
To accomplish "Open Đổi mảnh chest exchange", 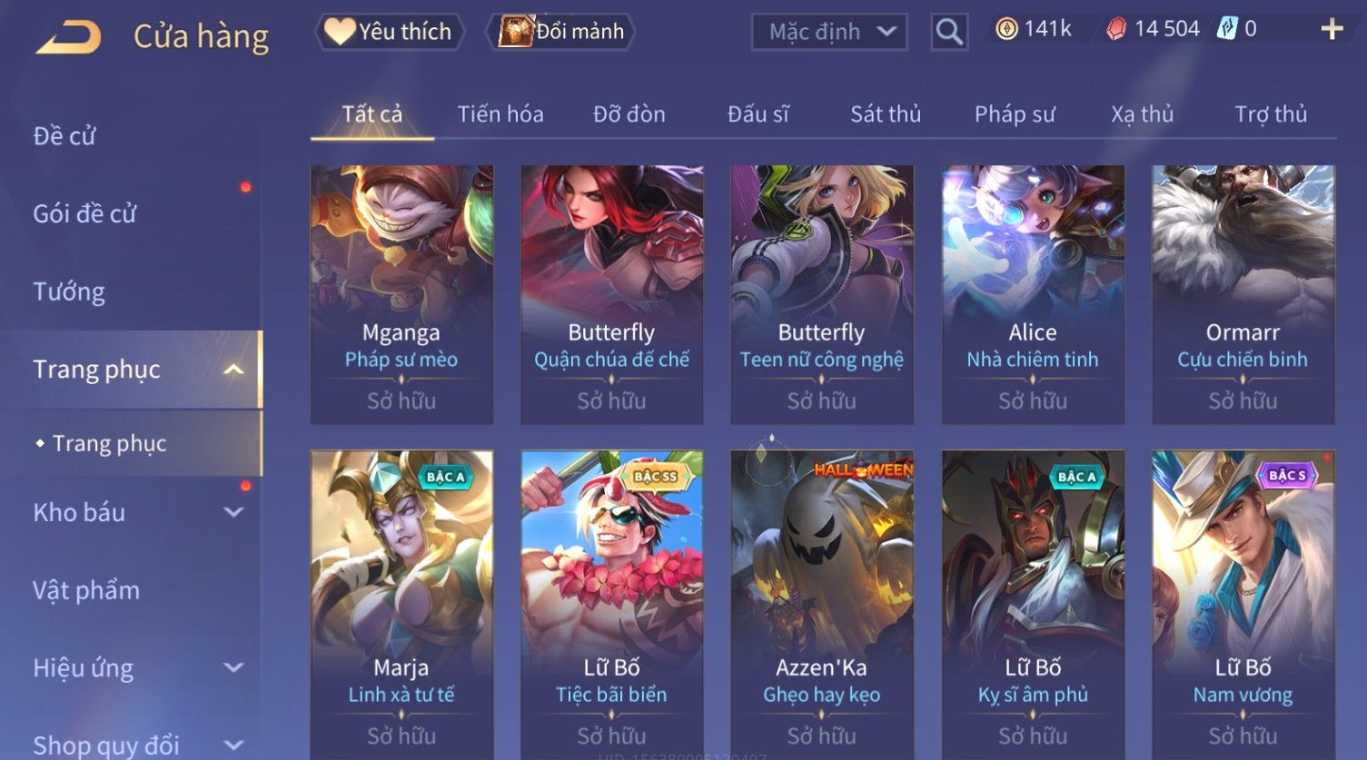I will (561, 32).
